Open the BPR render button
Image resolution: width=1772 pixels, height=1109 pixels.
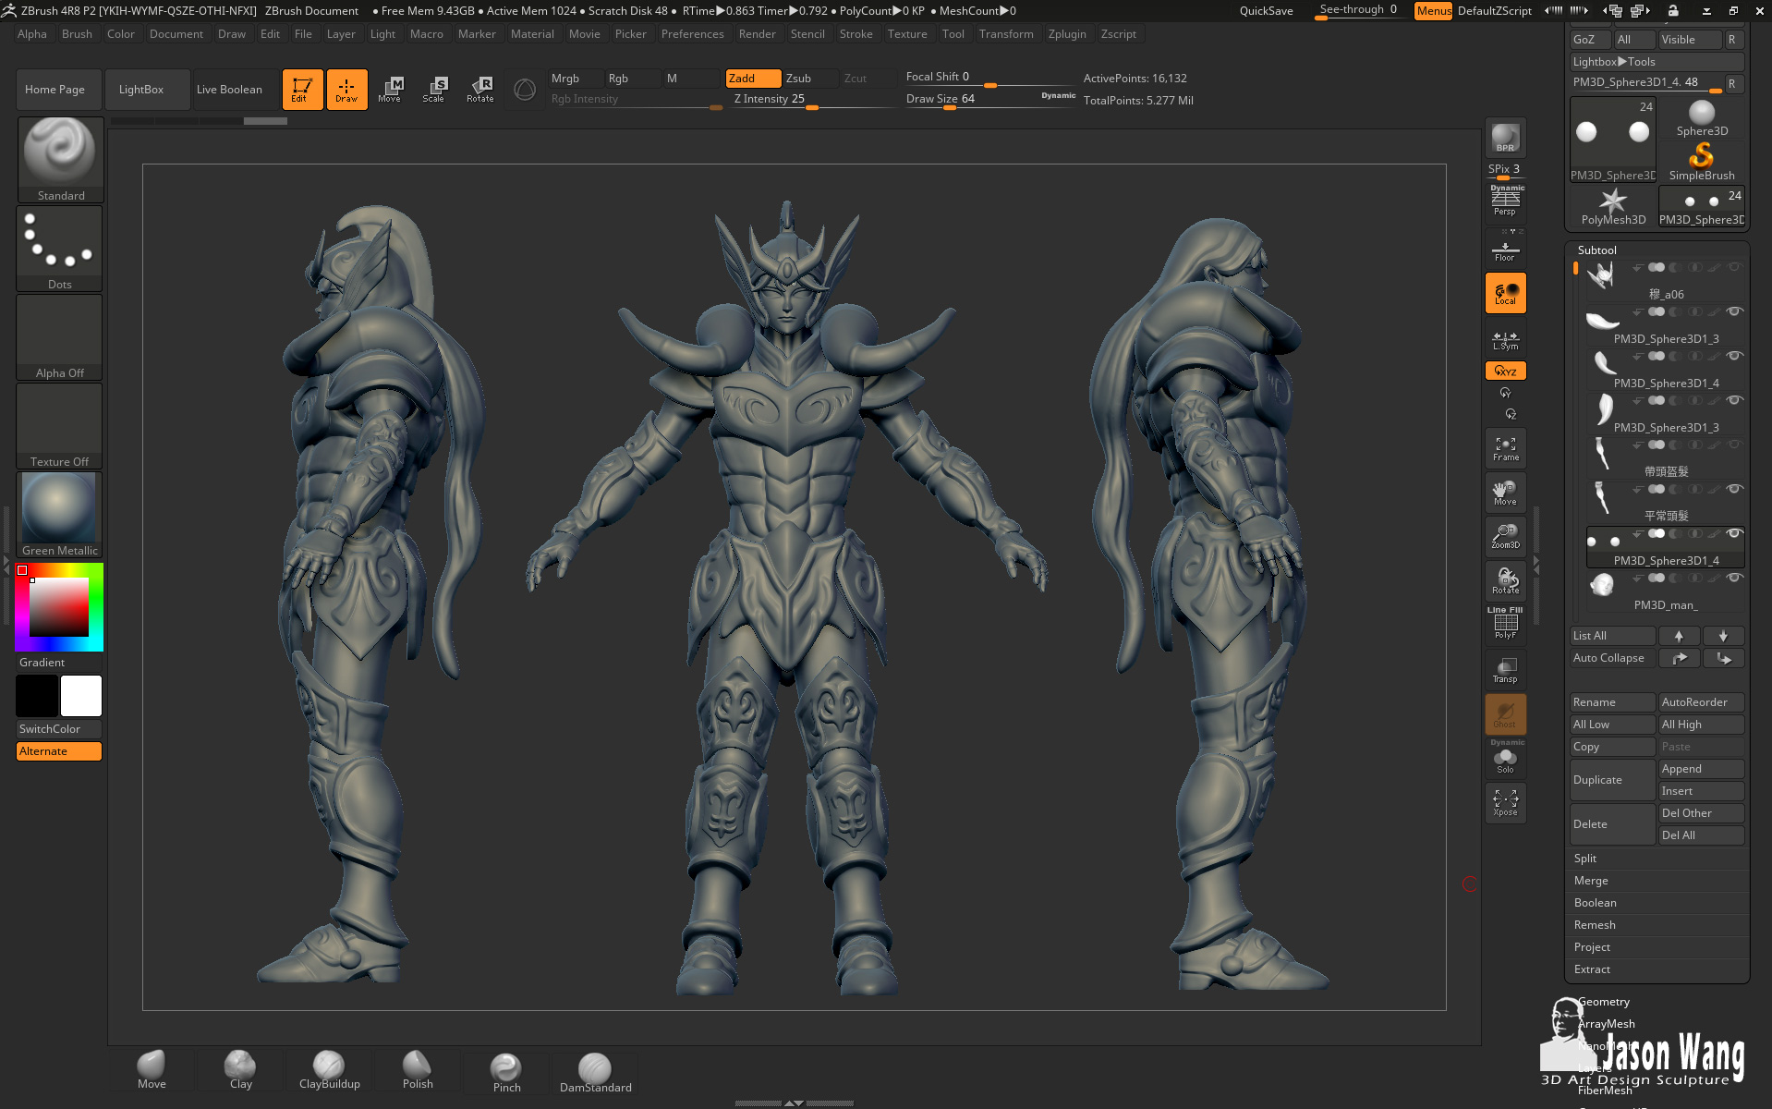click(x=1505, y=136)
